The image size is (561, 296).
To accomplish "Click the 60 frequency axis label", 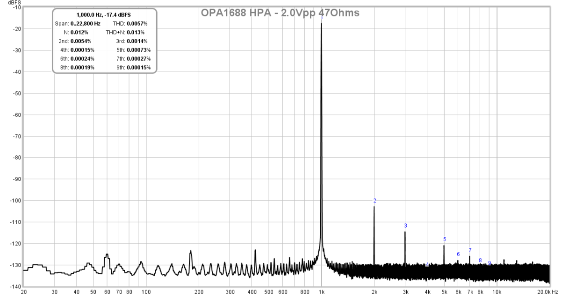I will point(107,292).
